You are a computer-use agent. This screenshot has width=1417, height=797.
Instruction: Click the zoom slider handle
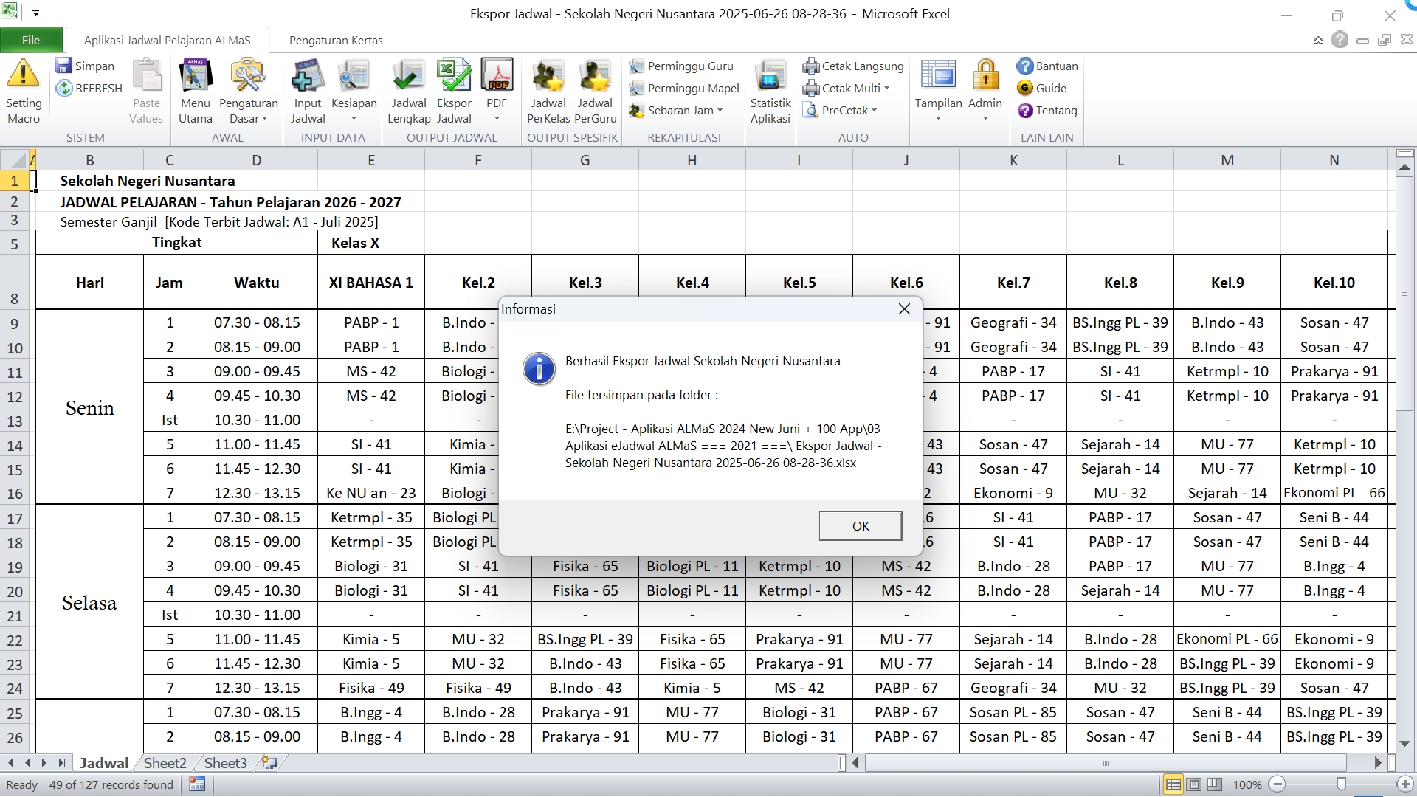(1341, 784)
